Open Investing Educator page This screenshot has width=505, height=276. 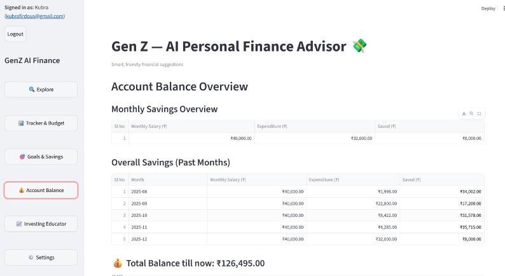coord(41,224)
